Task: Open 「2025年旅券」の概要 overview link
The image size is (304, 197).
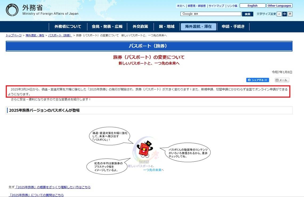Action: tap(53, 187)
